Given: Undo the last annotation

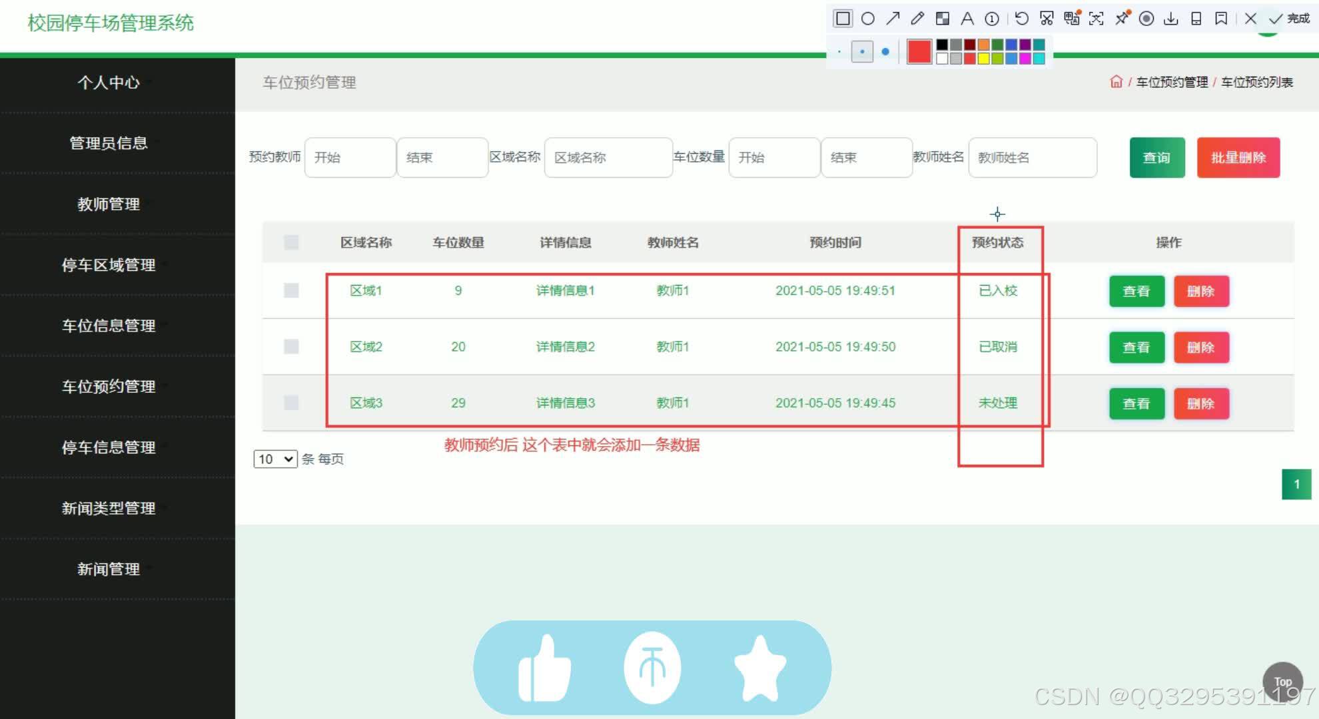Looking at the screenshot, I should tap(1022, 19).
